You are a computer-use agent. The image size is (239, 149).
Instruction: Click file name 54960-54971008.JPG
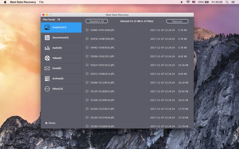(102, 30)
